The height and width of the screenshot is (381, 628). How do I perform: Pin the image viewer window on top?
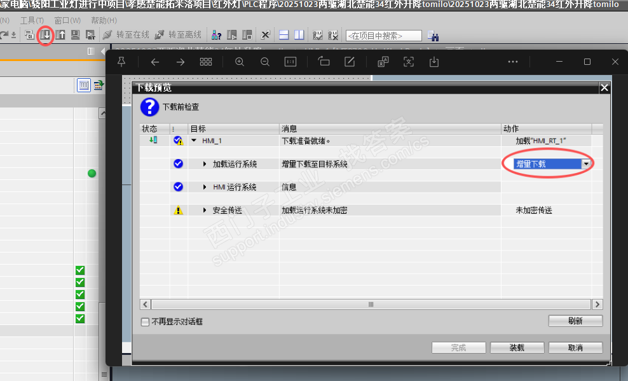click(121, 62)
